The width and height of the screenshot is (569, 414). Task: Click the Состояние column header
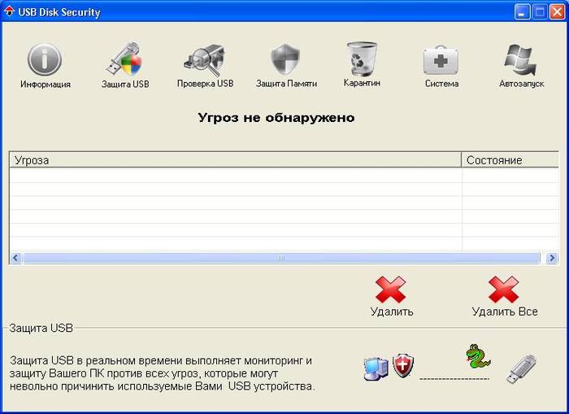(510, 160)
